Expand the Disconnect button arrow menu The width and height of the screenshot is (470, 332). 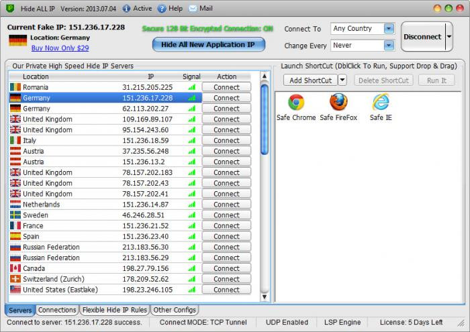(449, 36)
